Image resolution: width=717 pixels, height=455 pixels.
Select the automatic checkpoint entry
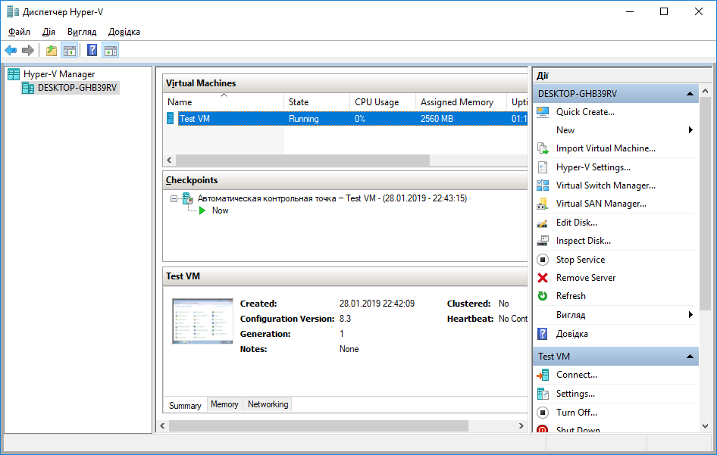(332, 198)
